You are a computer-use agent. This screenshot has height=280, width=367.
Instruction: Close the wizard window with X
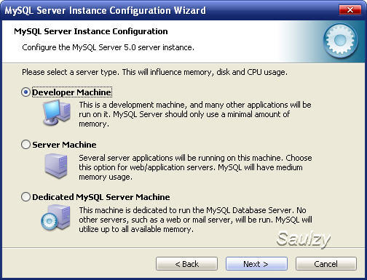pos(350,10)
